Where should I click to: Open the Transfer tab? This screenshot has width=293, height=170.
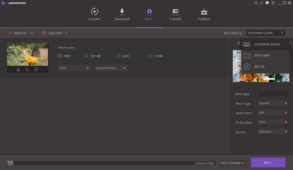(175, 15)
